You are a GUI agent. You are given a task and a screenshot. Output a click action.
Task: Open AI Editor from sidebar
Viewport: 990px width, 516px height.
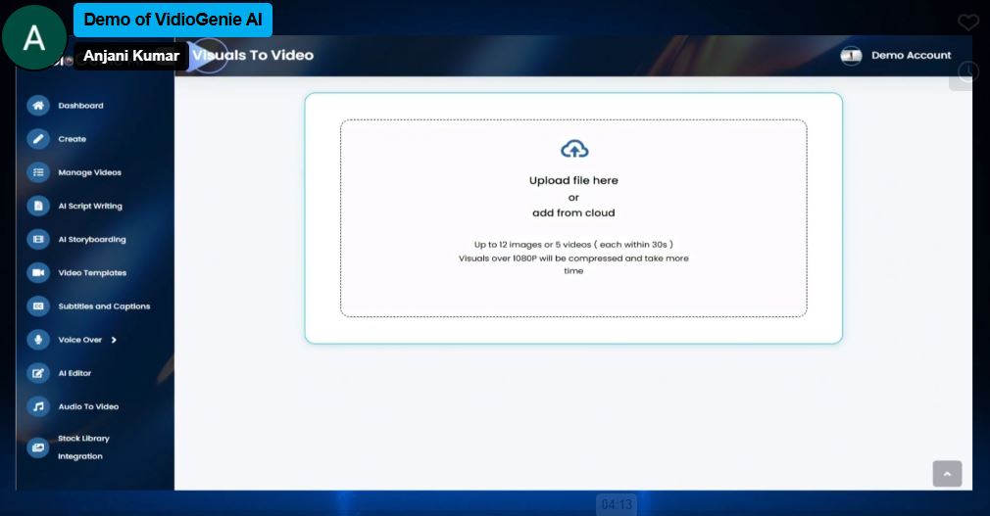74,373
